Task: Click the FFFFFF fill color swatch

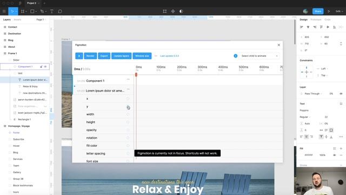Action: pyautogui.click(x=302, y=155)
